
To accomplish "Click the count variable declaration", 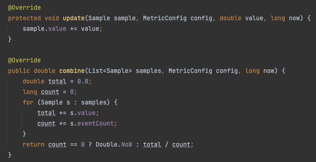I will click(x=50, y=92).
